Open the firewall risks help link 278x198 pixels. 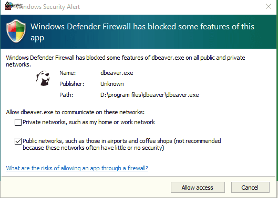point(77,168)
